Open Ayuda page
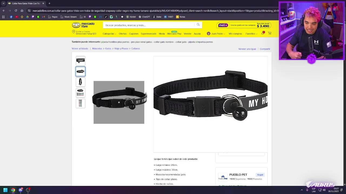Image resolution: width=346 pixels, height=194 pixels. (x=197, y=34)
